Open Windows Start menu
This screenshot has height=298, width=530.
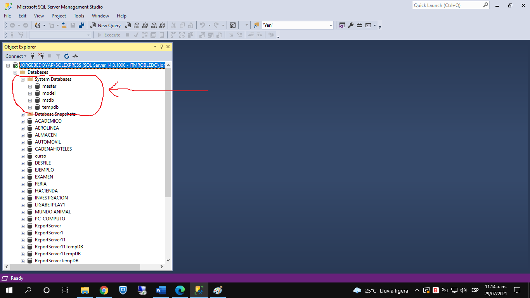point(9,290)
